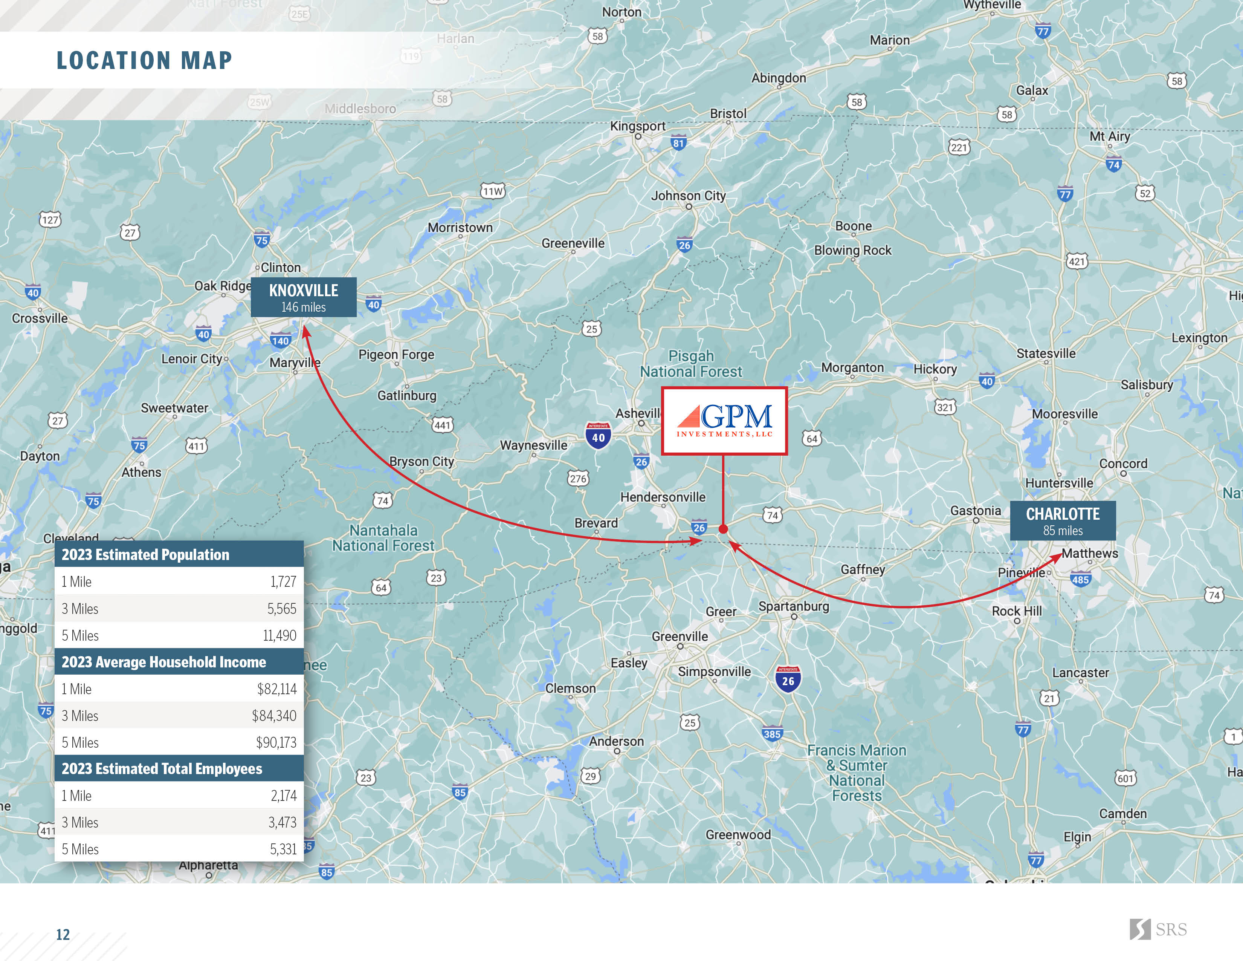Image resolution: width=1243 pixels, height=961 pixels.
Task: Click the employees value 2,174
Action: point(283,796)
